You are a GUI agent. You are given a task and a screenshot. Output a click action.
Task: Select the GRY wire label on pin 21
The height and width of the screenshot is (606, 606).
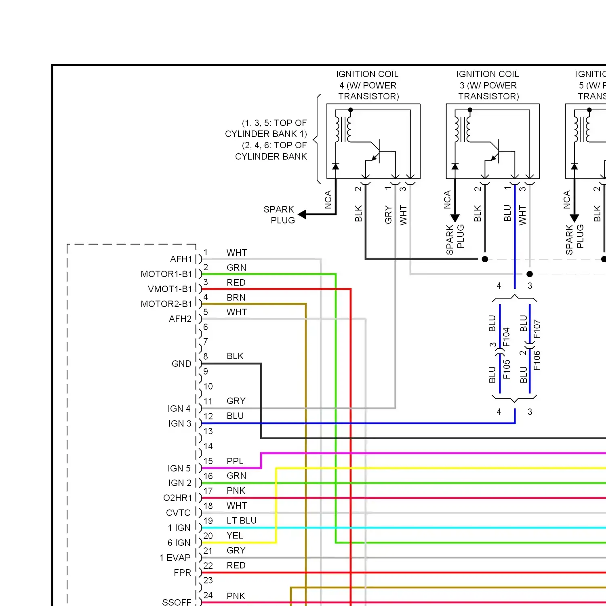pyautogui.click(x=236, y=550)
